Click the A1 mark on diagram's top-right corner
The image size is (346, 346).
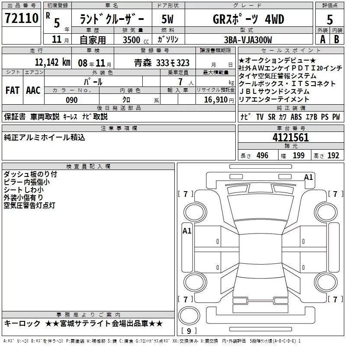(308, 177)
